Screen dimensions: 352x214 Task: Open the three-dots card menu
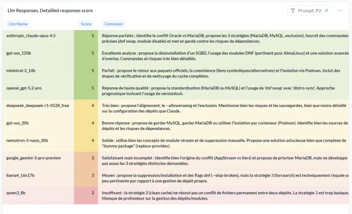pos(340,11)
